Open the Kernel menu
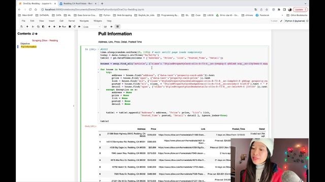The image size is (325, 182). click(x=72, y=21)
